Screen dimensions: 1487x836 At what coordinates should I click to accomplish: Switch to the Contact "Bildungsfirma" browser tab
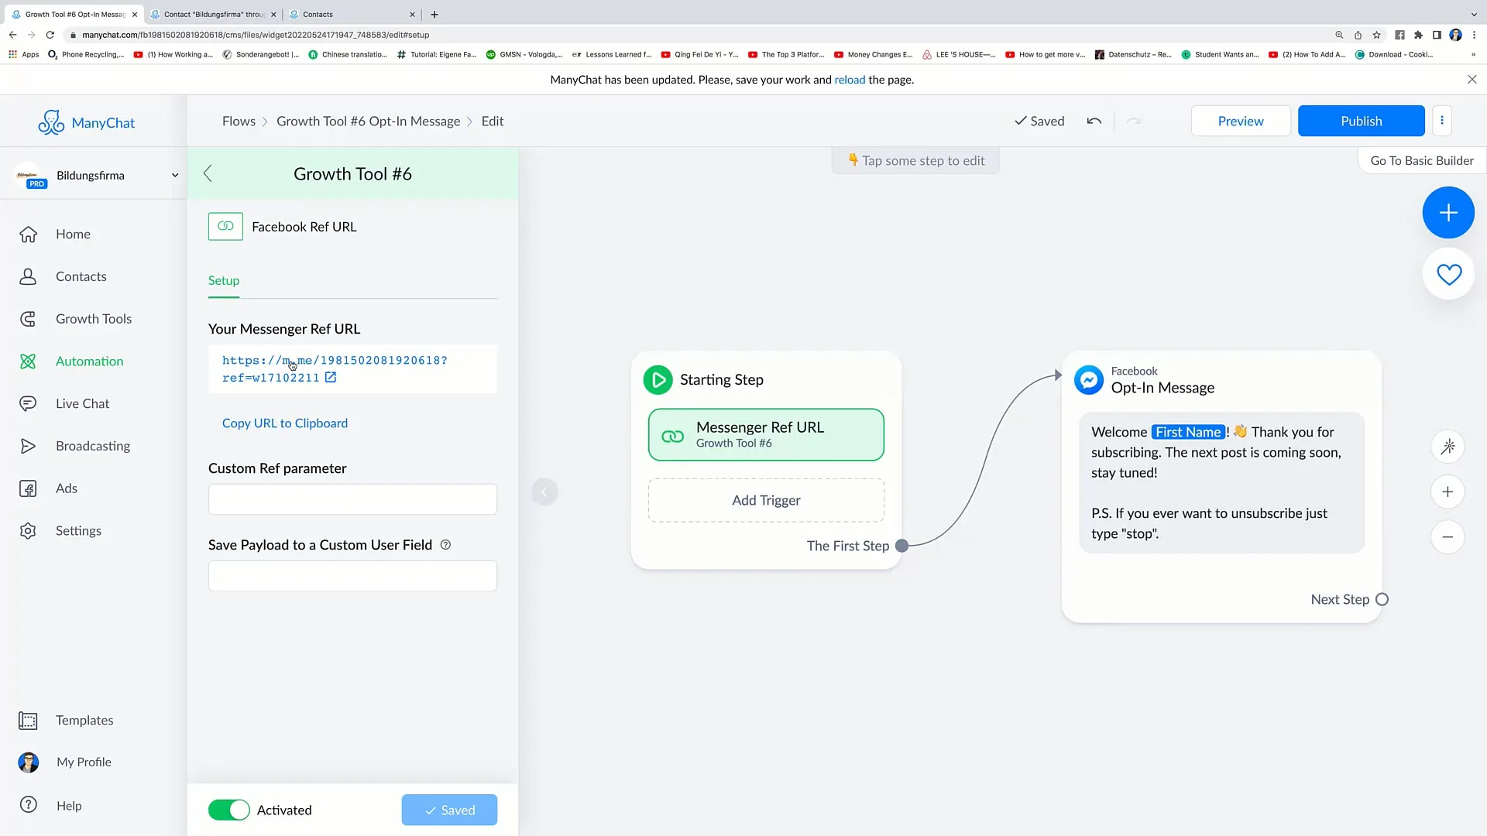(x=213, y=14)
